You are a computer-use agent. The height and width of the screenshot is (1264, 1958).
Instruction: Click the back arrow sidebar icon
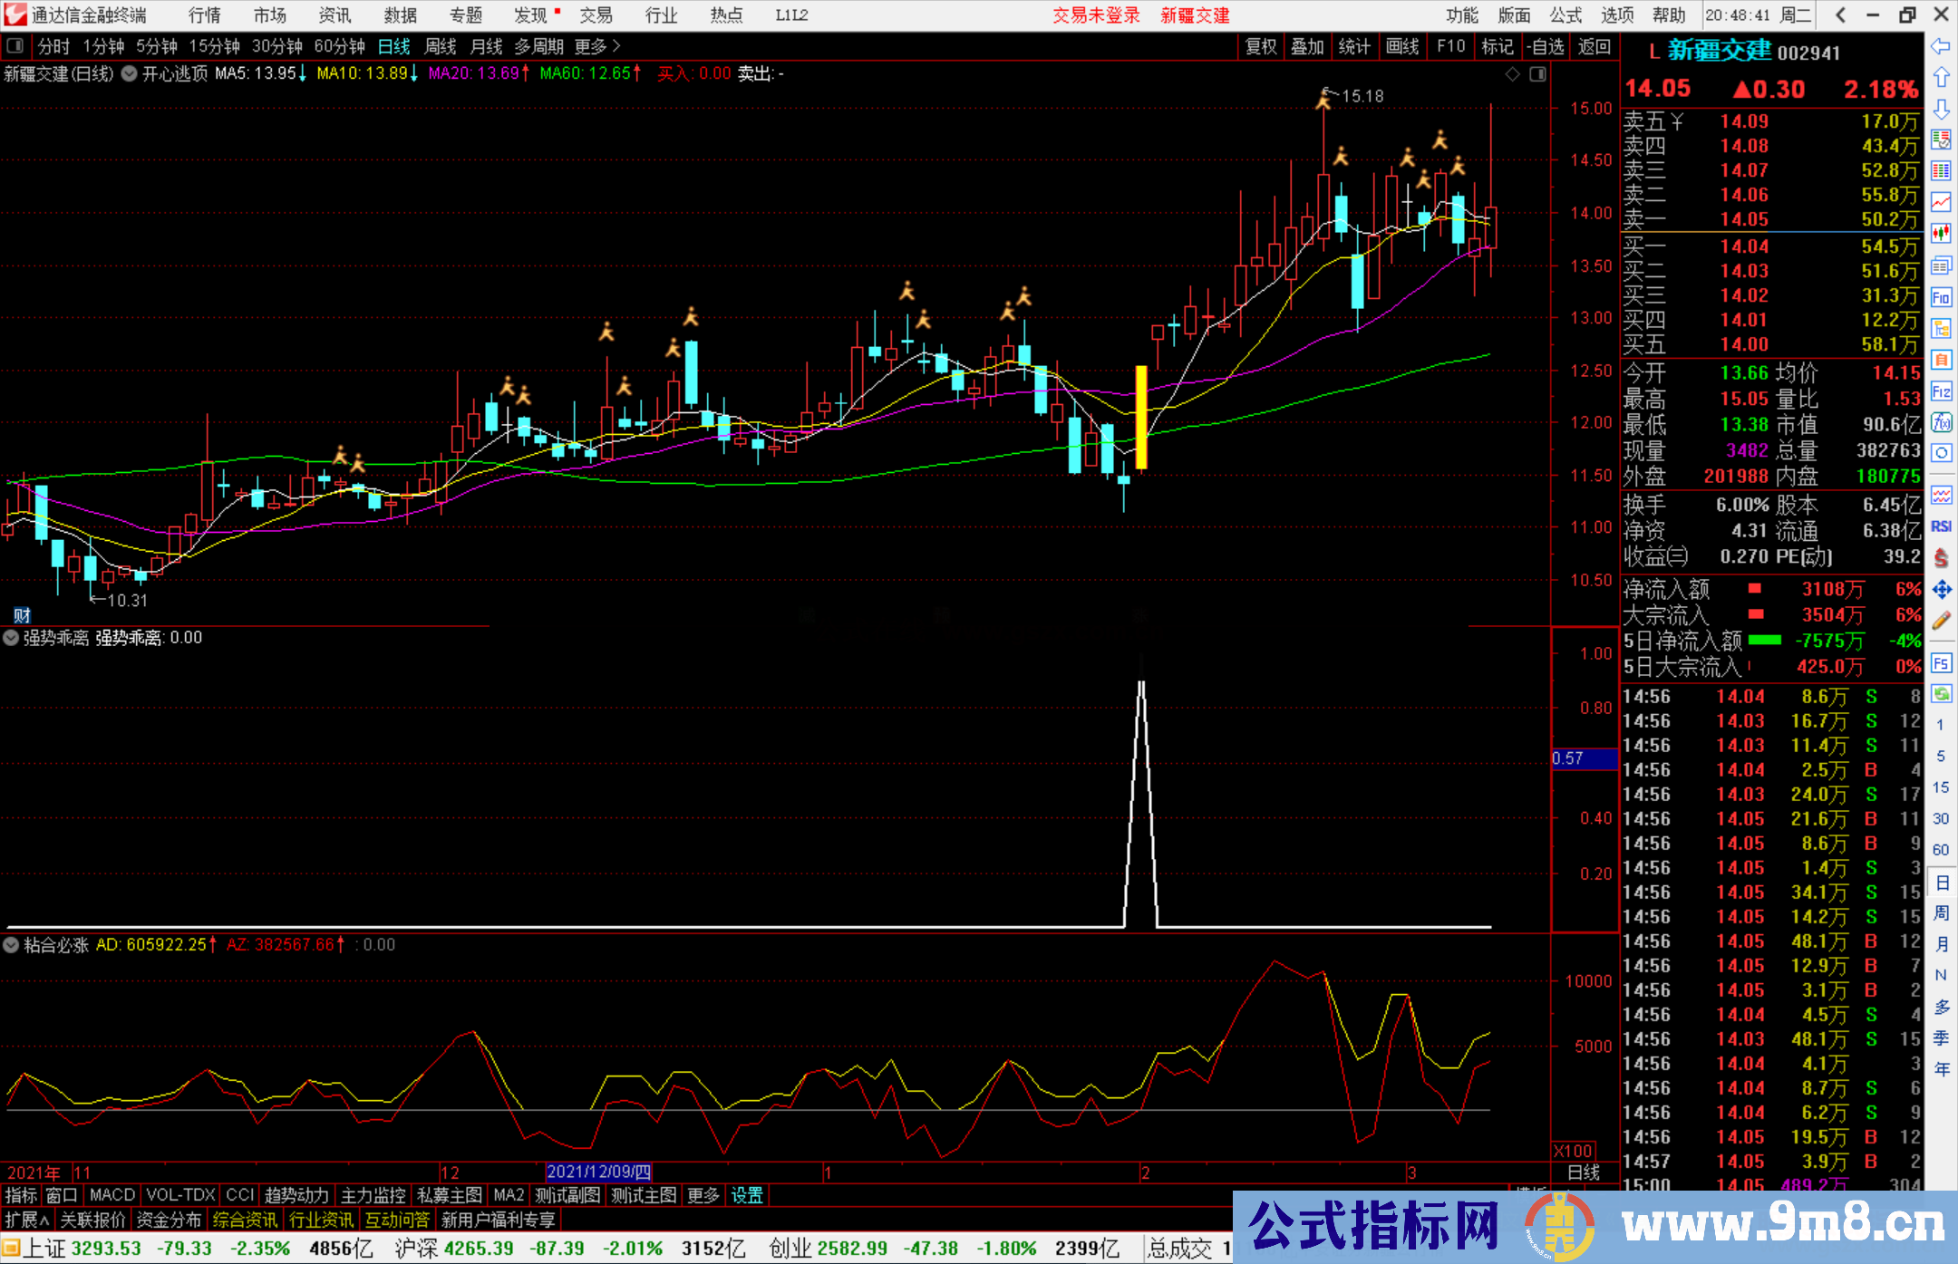click(1941, 46)
